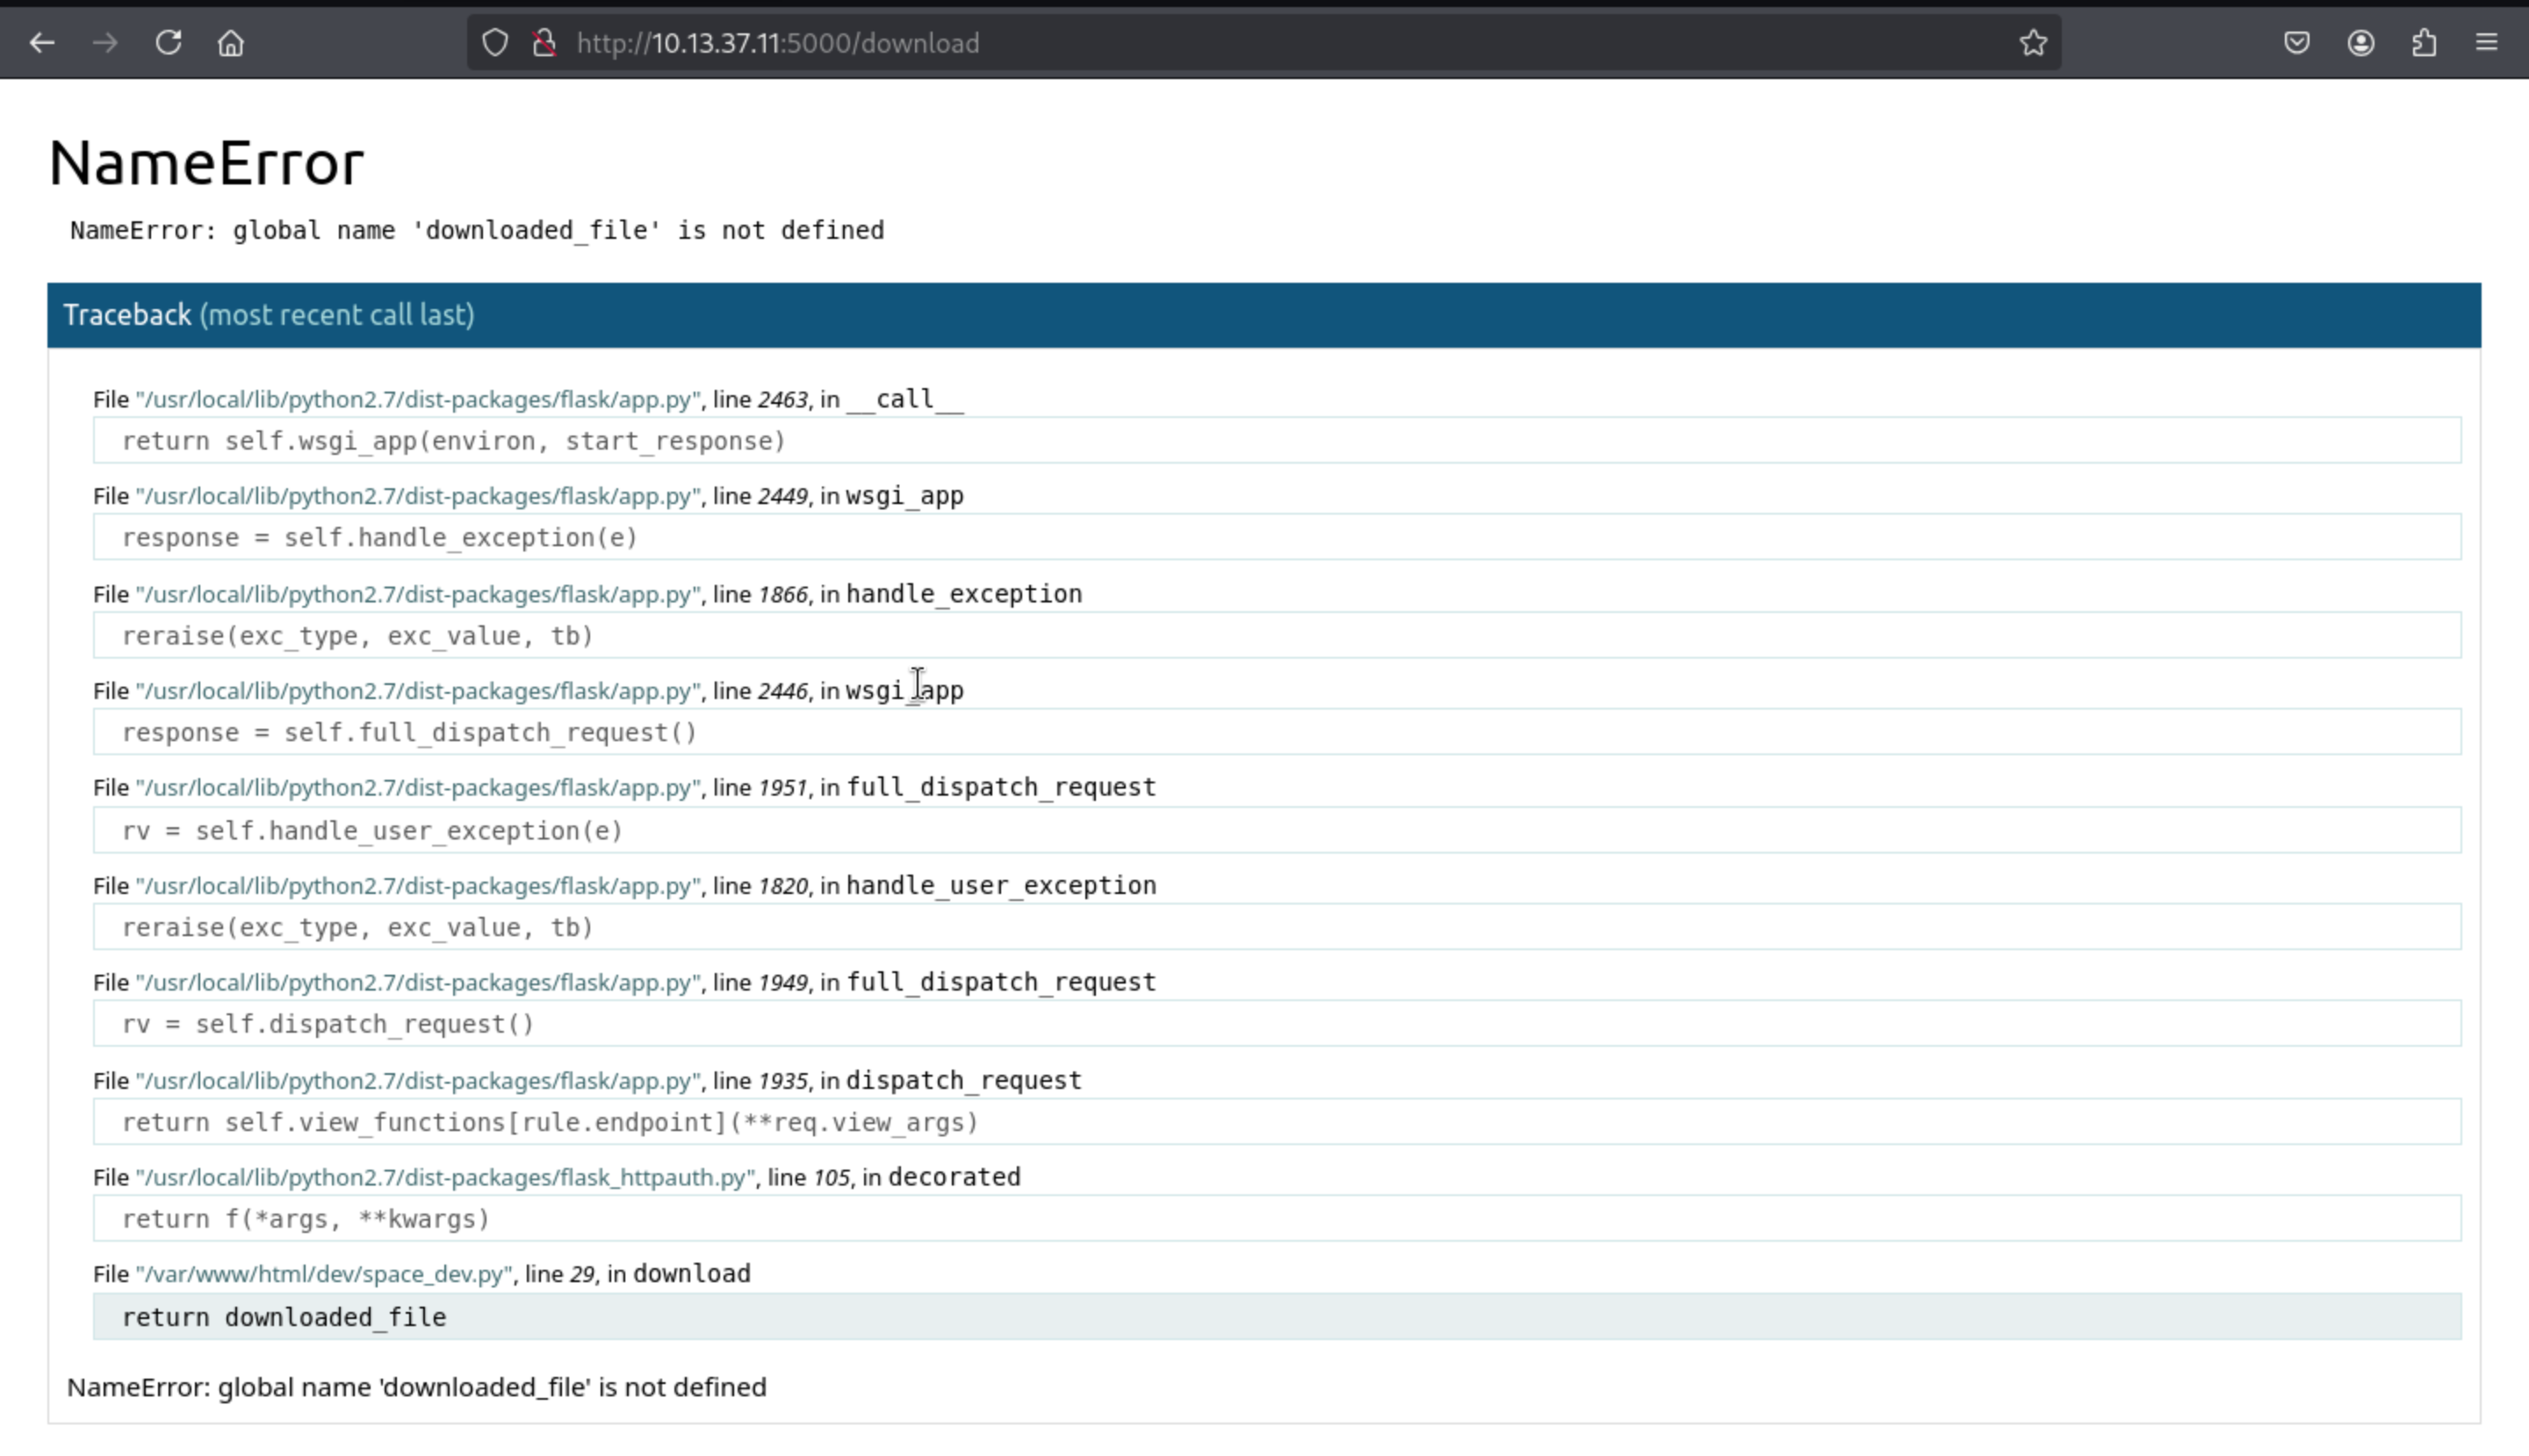The height and width of the screenshot is (1456, 2529).
Task: Click 'handle_exception' function name on line 1866
Action: 964,595
